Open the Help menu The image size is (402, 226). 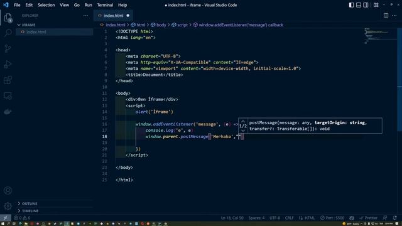coord(122,5)
